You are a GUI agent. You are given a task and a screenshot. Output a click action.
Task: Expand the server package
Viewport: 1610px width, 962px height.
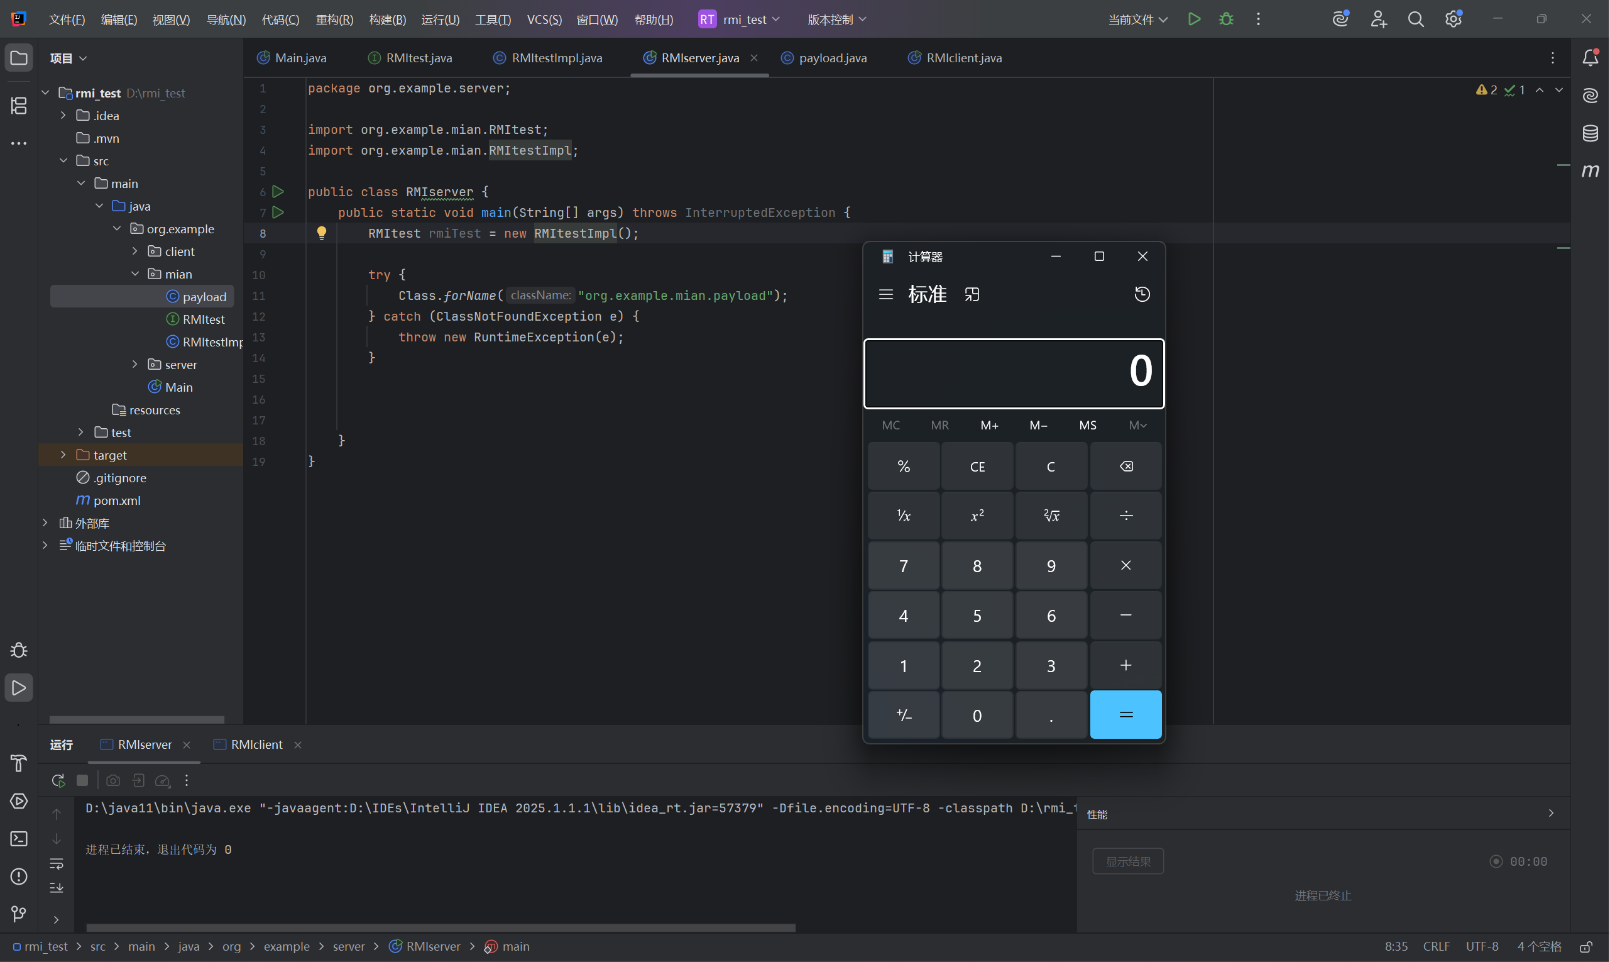pos(134,364)
